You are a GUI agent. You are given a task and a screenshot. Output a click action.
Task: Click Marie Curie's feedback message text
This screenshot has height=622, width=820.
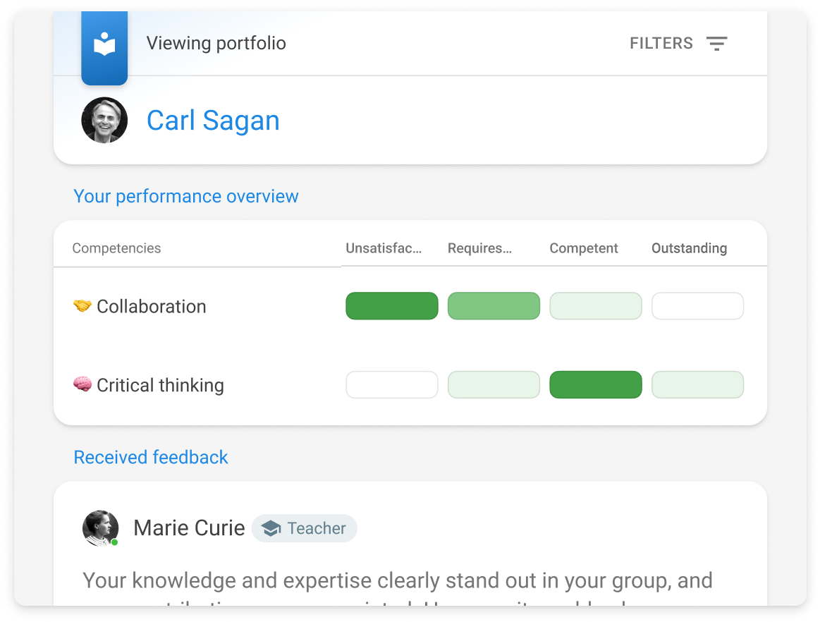397,580
